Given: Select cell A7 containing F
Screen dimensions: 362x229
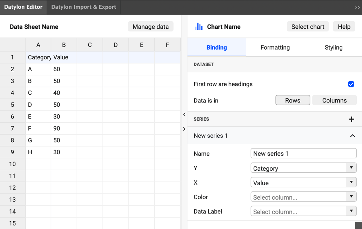Looking at the screenshot, I should pos(38,128).
